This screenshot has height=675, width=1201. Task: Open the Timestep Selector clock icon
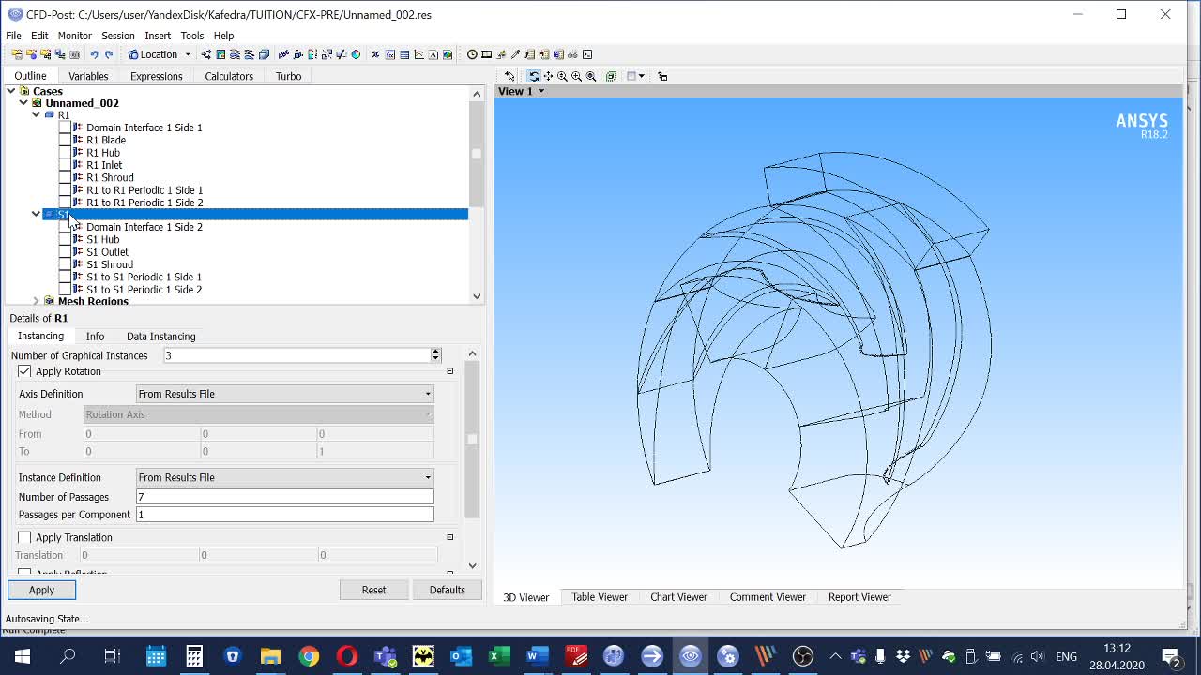(472, 54)
